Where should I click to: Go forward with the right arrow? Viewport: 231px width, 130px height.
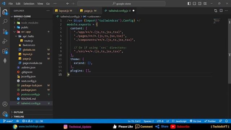pyautogui.click(x=73, y=4)
